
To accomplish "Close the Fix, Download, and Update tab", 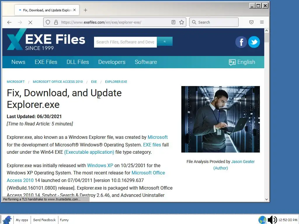I will 74,10.
